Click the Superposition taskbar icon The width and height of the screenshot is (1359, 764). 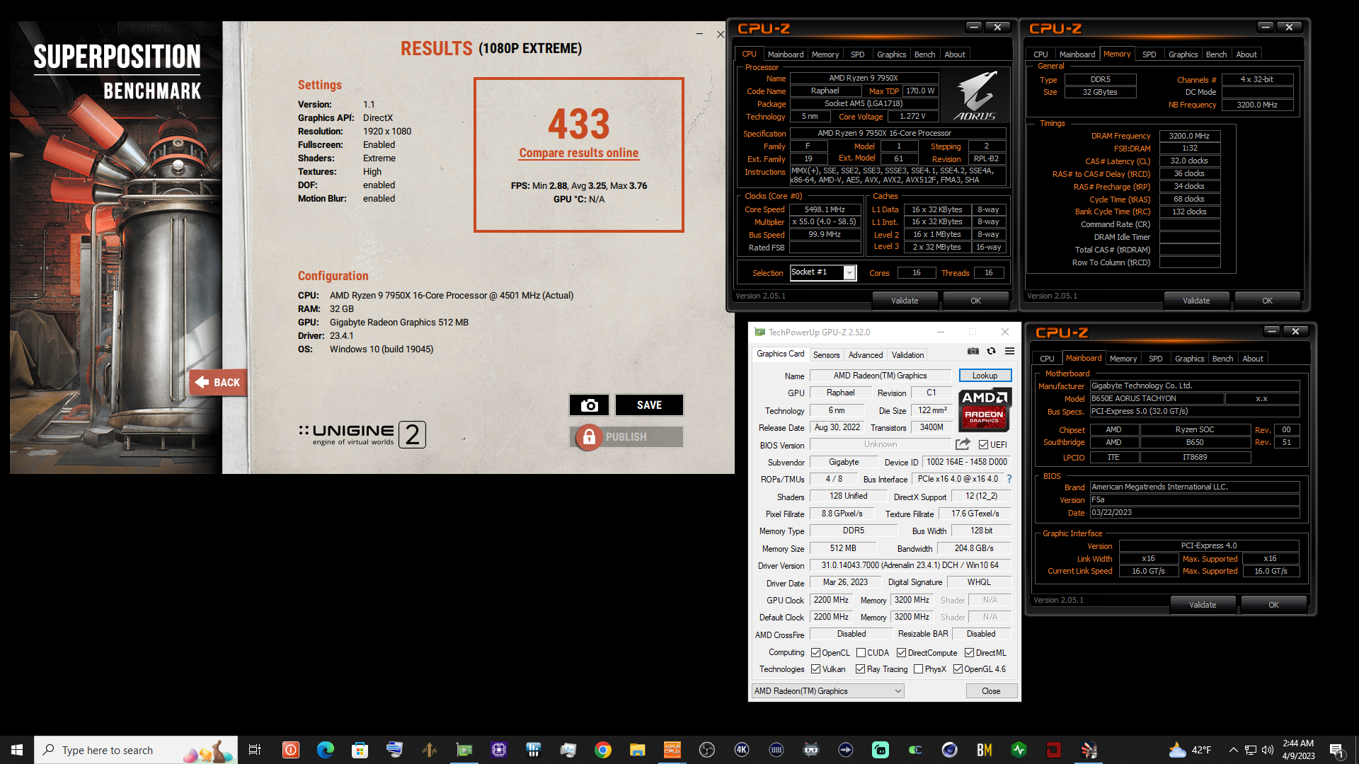coord(1089,750)
